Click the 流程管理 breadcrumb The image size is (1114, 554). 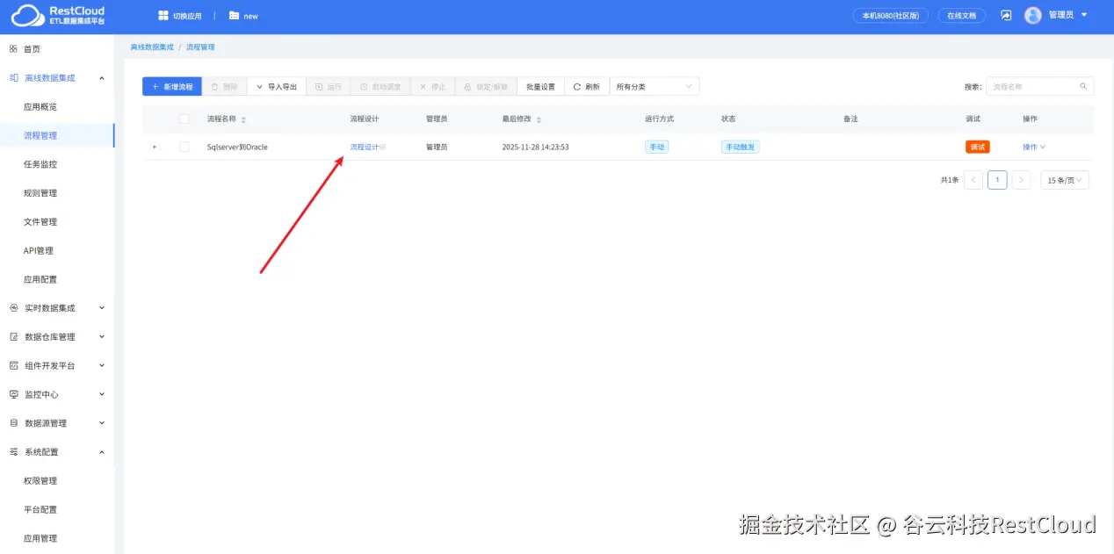[x=200, y=47]
